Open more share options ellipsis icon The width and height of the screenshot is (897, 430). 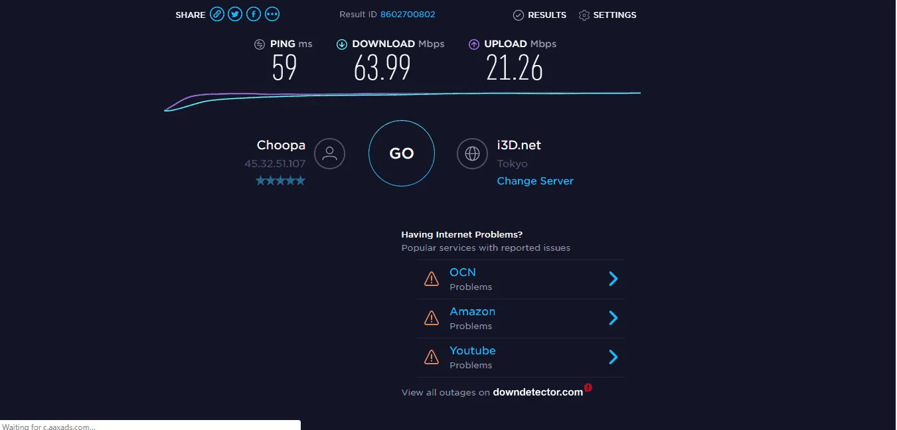272,14
